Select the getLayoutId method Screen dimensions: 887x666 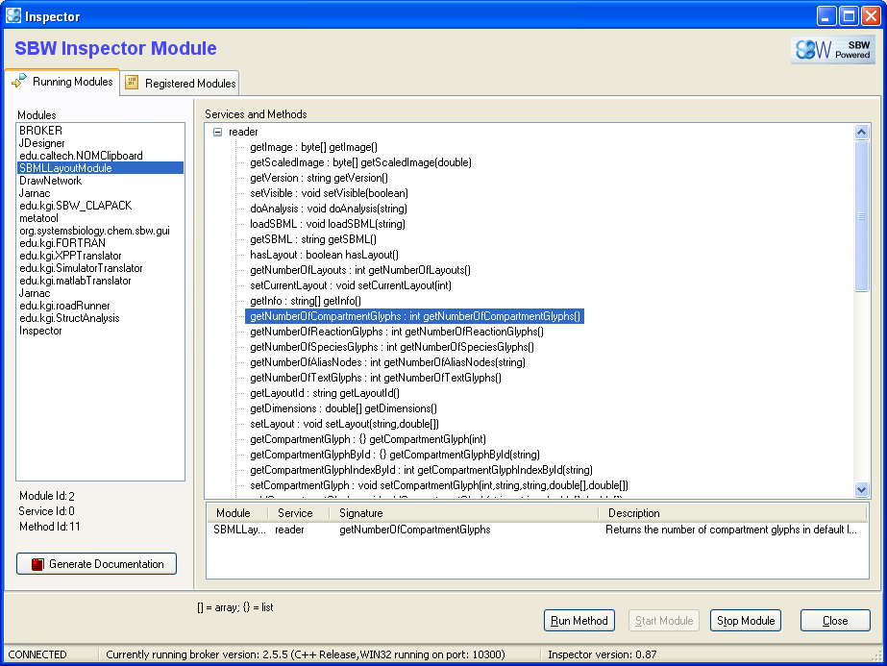coord(325,393)
